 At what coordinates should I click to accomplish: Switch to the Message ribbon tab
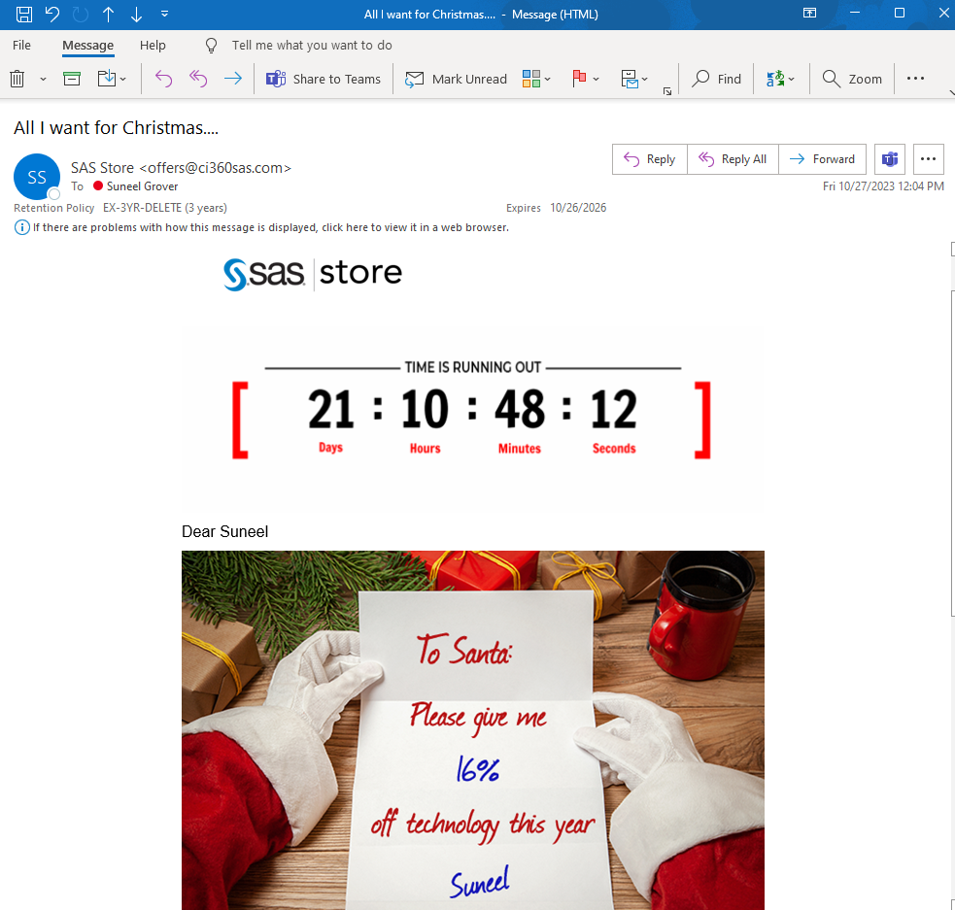(x=87, y=45)
